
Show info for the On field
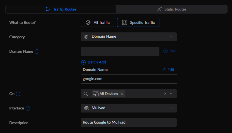coord(18,94)
